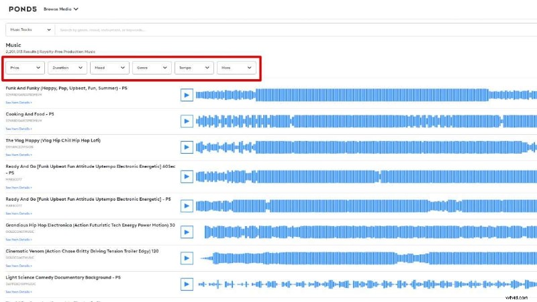Preview Grandious Hip Hop Electronica track
The height and width of the screenshot is (302, 537).
[187, 230]
